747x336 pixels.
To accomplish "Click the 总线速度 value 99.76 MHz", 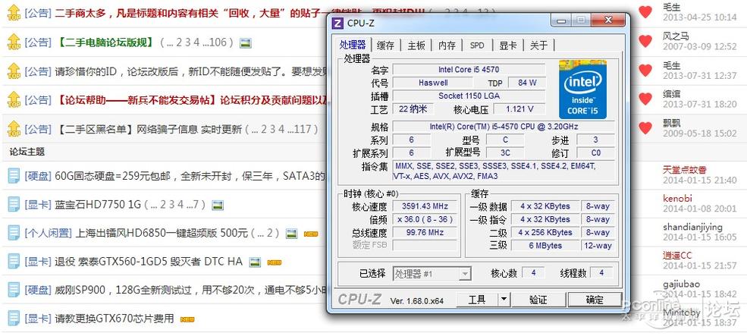I will pyautogui.click(x=425, y=233).
